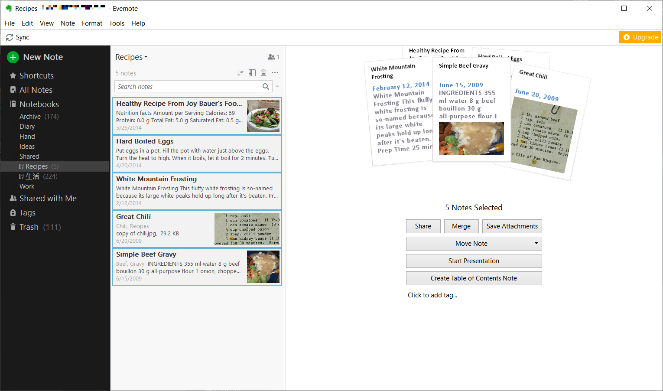Select the Hand notebook
This screenshot has height=391, width=663.
(x=27, y=137)
